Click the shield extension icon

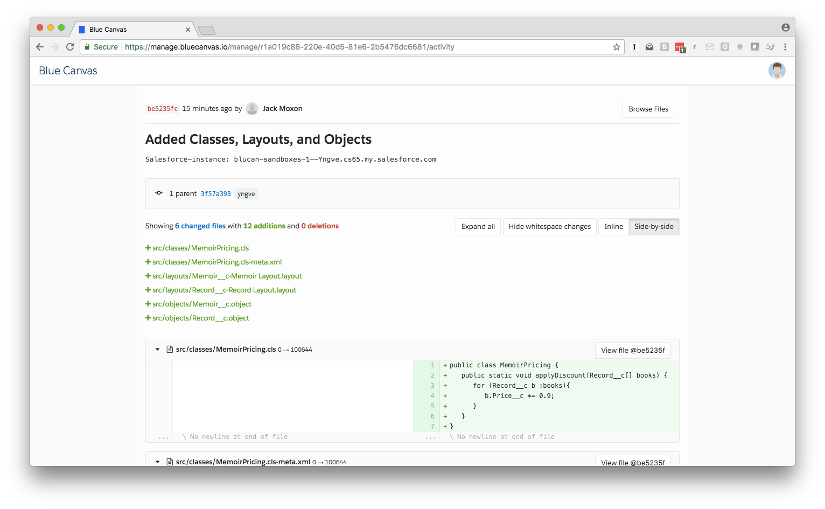point(755,47)
